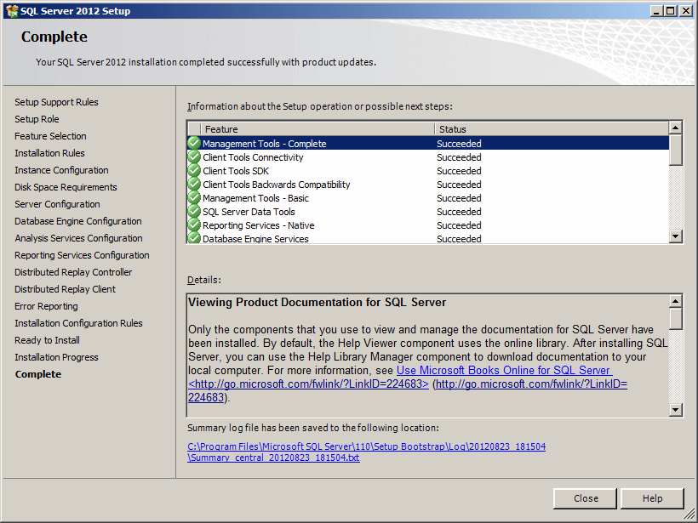Screen dimensions: 698x523
Task: Click Server Configuration step
Action: [x=57, y=204]
